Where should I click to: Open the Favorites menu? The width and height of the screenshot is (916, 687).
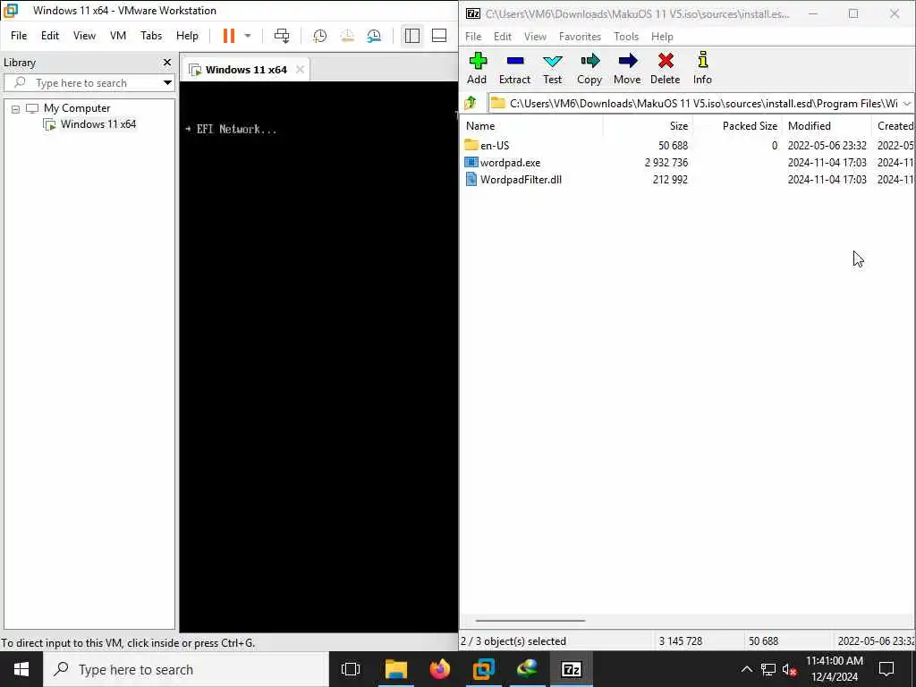pos(580,36)
